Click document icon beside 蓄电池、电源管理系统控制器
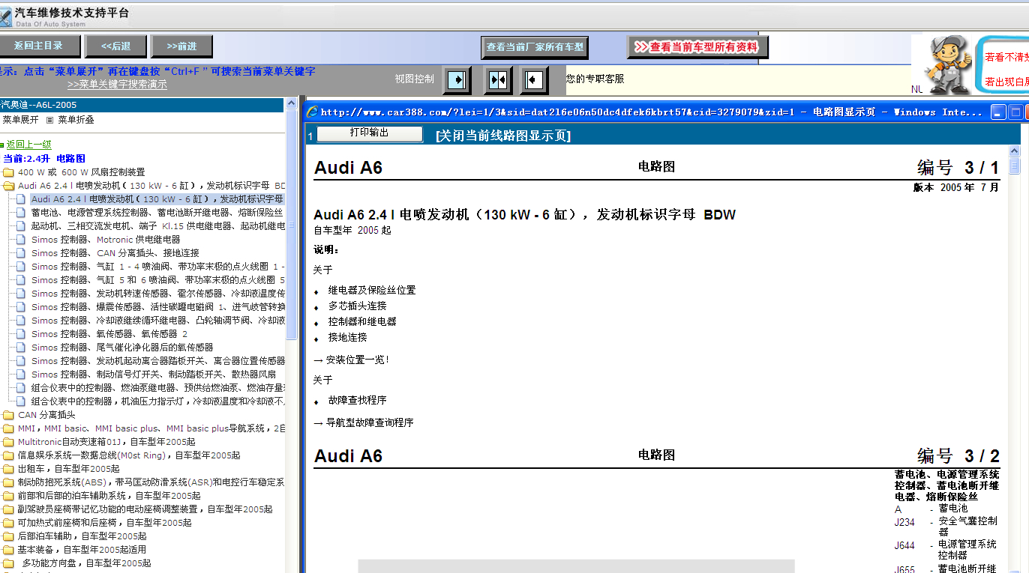The image size is (1029, 573). point(22,213)
